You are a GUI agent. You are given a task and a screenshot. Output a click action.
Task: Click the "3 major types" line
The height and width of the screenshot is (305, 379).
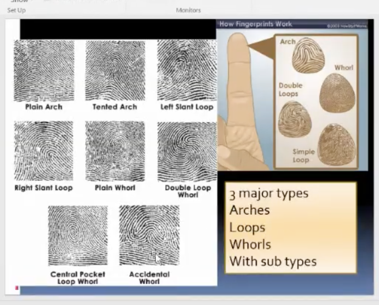point(269,194)
